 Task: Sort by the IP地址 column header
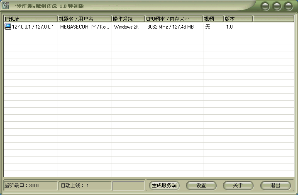click(x=30, y=19)
